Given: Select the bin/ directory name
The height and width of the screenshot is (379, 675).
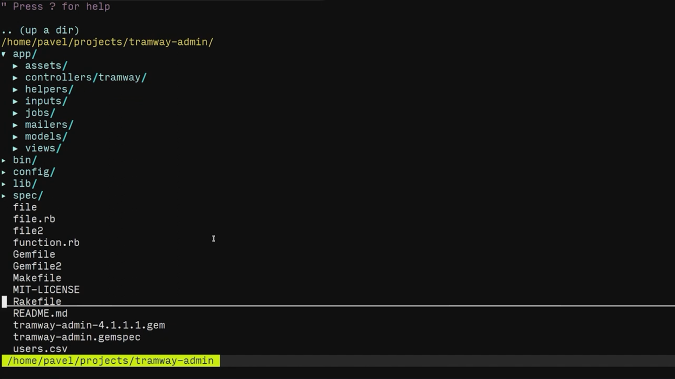Looking at the screenshot, I should pos(25,160).
